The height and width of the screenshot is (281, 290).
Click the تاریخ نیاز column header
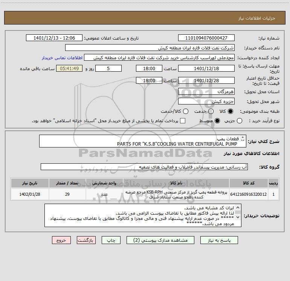click(30, 183)
